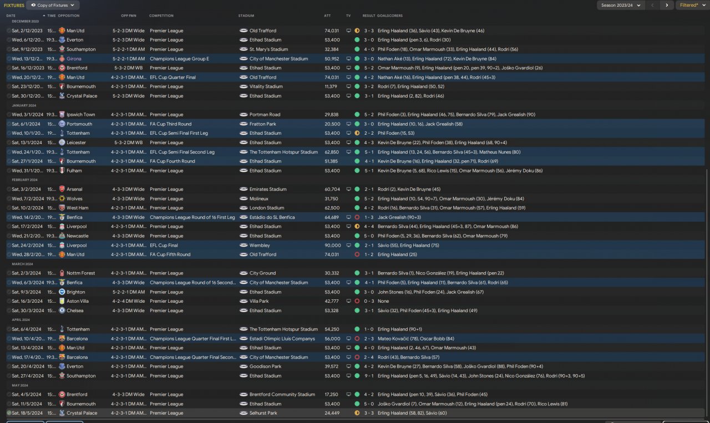The width and height of the screenshot is (710, 423).
Task: Click the Nottm Forest club badge
Action: (x=62, y=273)
